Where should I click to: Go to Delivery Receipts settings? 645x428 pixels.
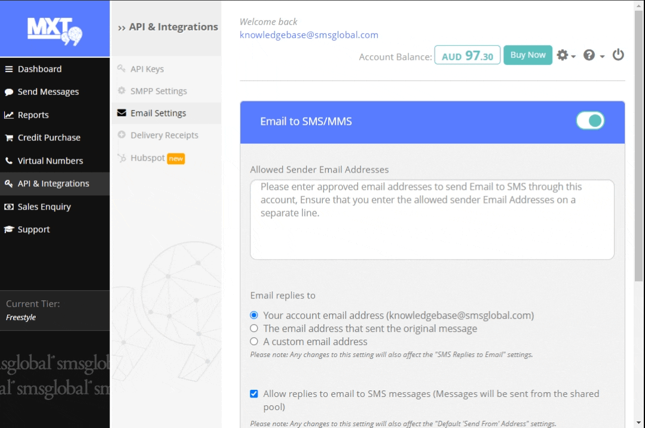click(x=164, y=136)
